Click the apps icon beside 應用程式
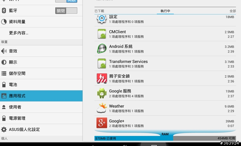The height and width of the screenshot is (146, 241). pyautogui.click(x=4, y=96)
